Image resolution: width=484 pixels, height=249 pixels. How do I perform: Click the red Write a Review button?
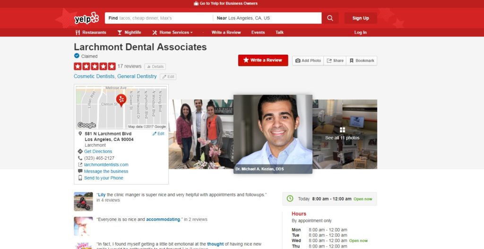tap(263, 60)
